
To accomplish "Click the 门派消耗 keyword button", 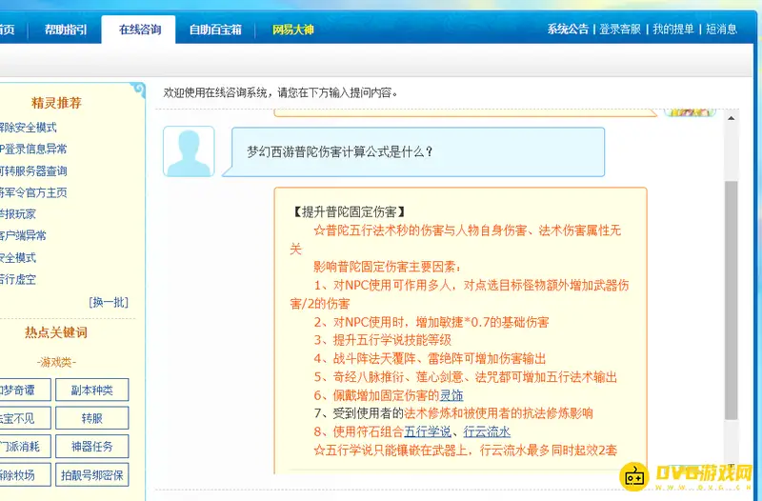I will [26, 446].
